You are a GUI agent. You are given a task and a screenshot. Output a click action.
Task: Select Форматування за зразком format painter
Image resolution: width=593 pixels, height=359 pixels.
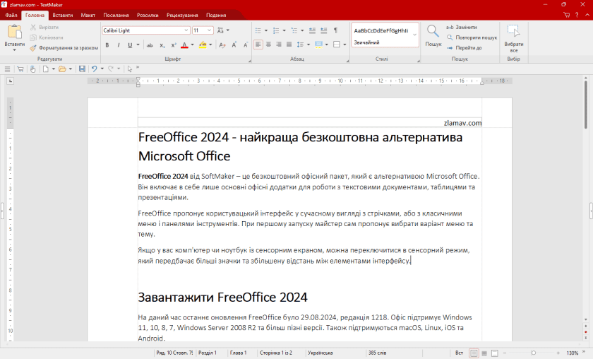click(64, 48)
